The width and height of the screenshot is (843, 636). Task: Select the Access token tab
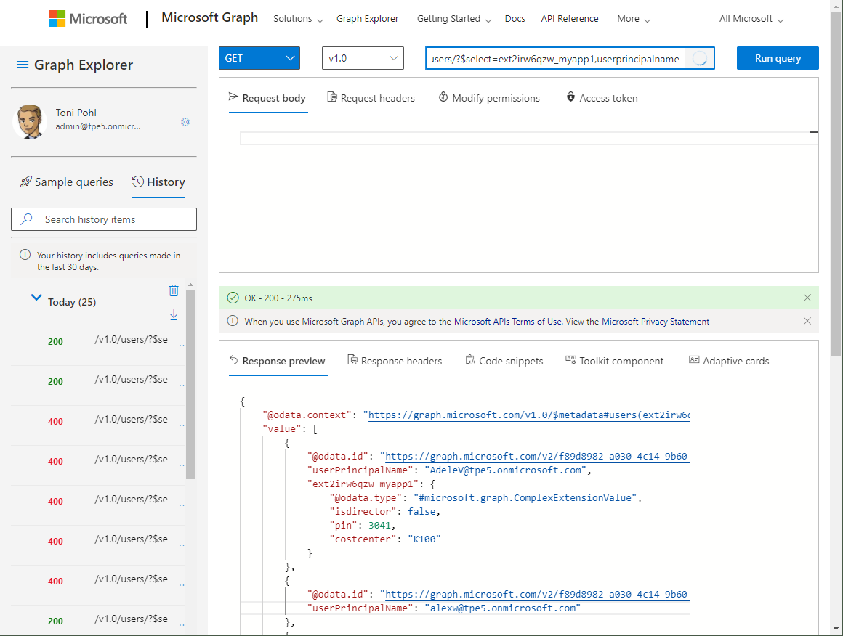602,98
